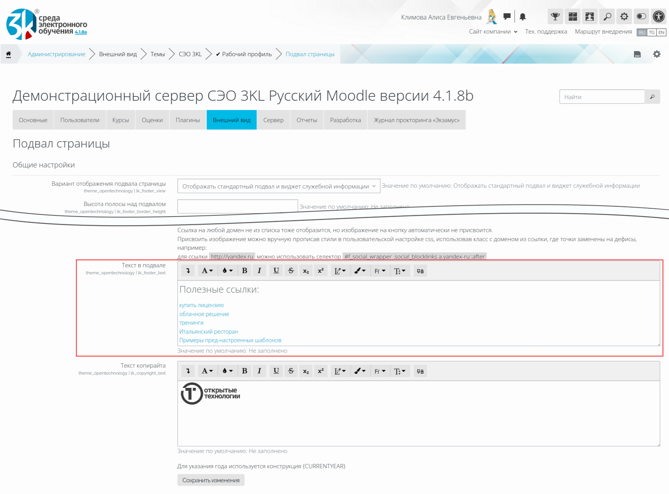
Task: Click search submit button next to Найти
Action: click(x=652, y=97)
